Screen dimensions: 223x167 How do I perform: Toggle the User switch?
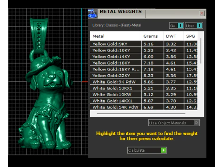tap(194, 26)
